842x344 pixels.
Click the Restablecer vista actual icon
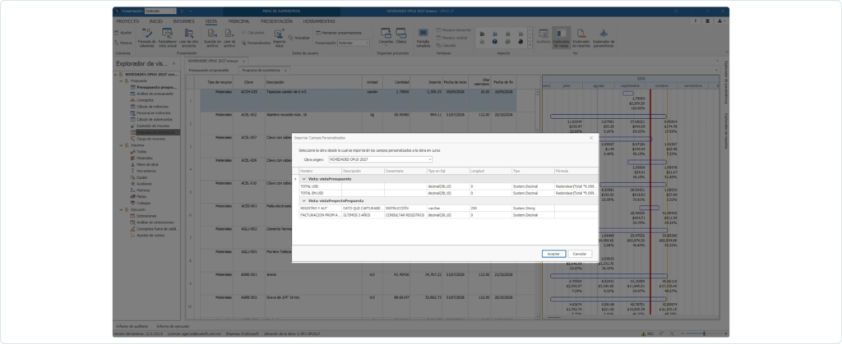(x=167, y=33)
